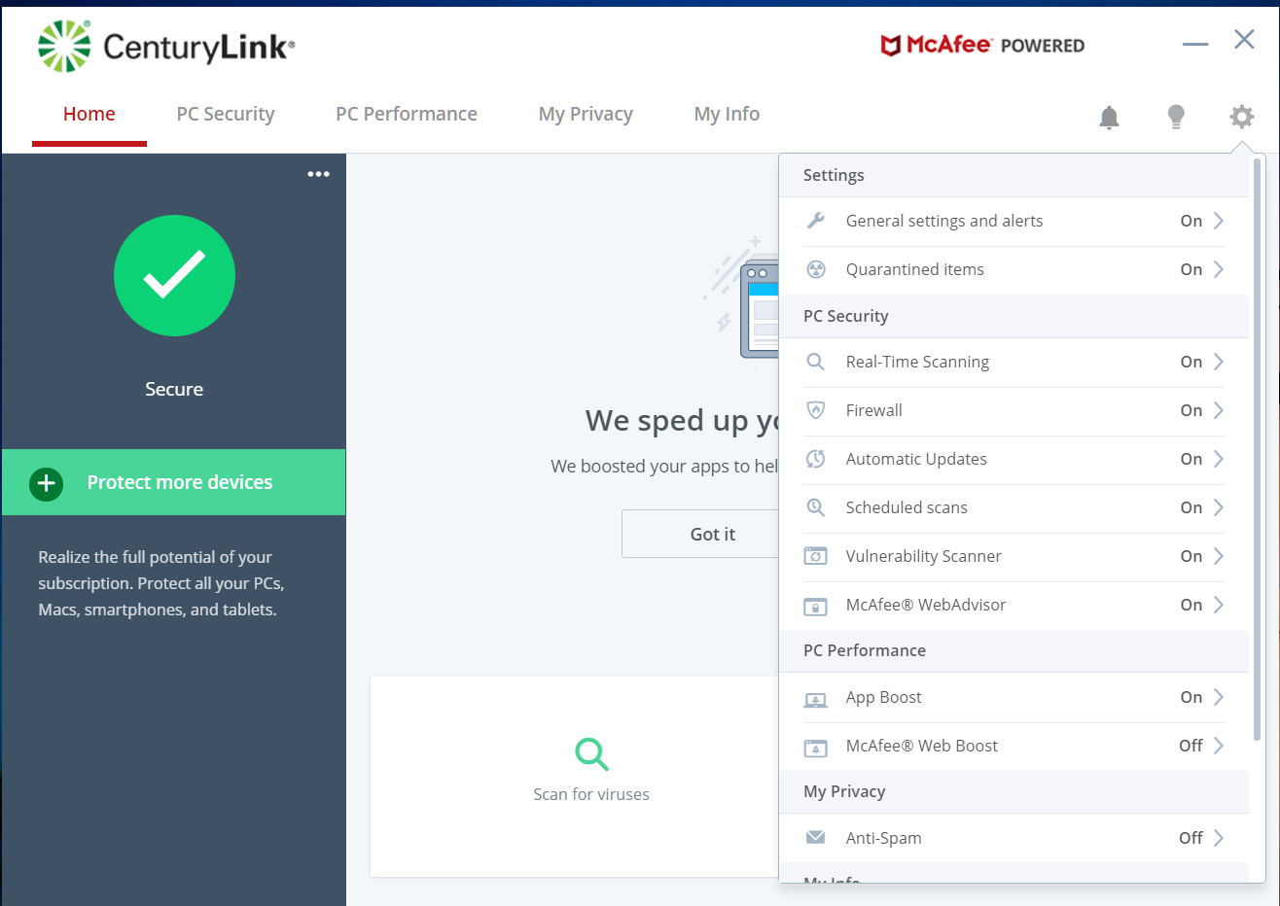Expand the App Boost chevron

(1218, 697)
